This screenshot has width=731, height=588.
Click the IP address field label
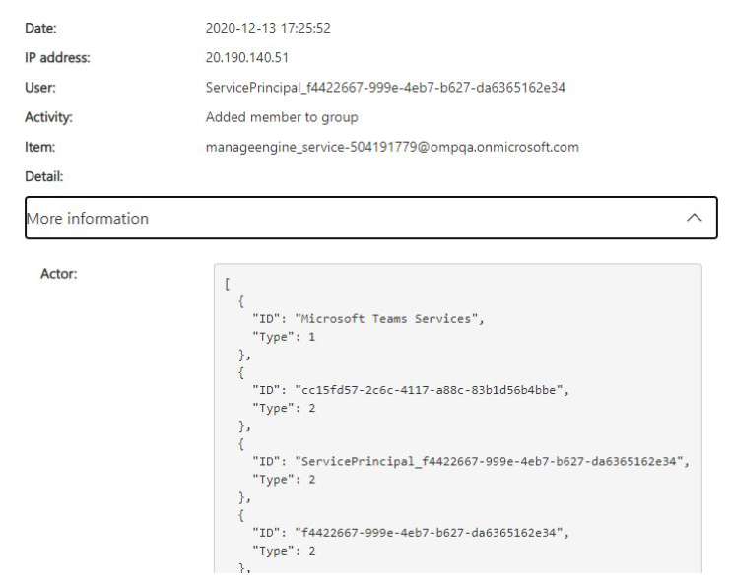tap(57, 57)
